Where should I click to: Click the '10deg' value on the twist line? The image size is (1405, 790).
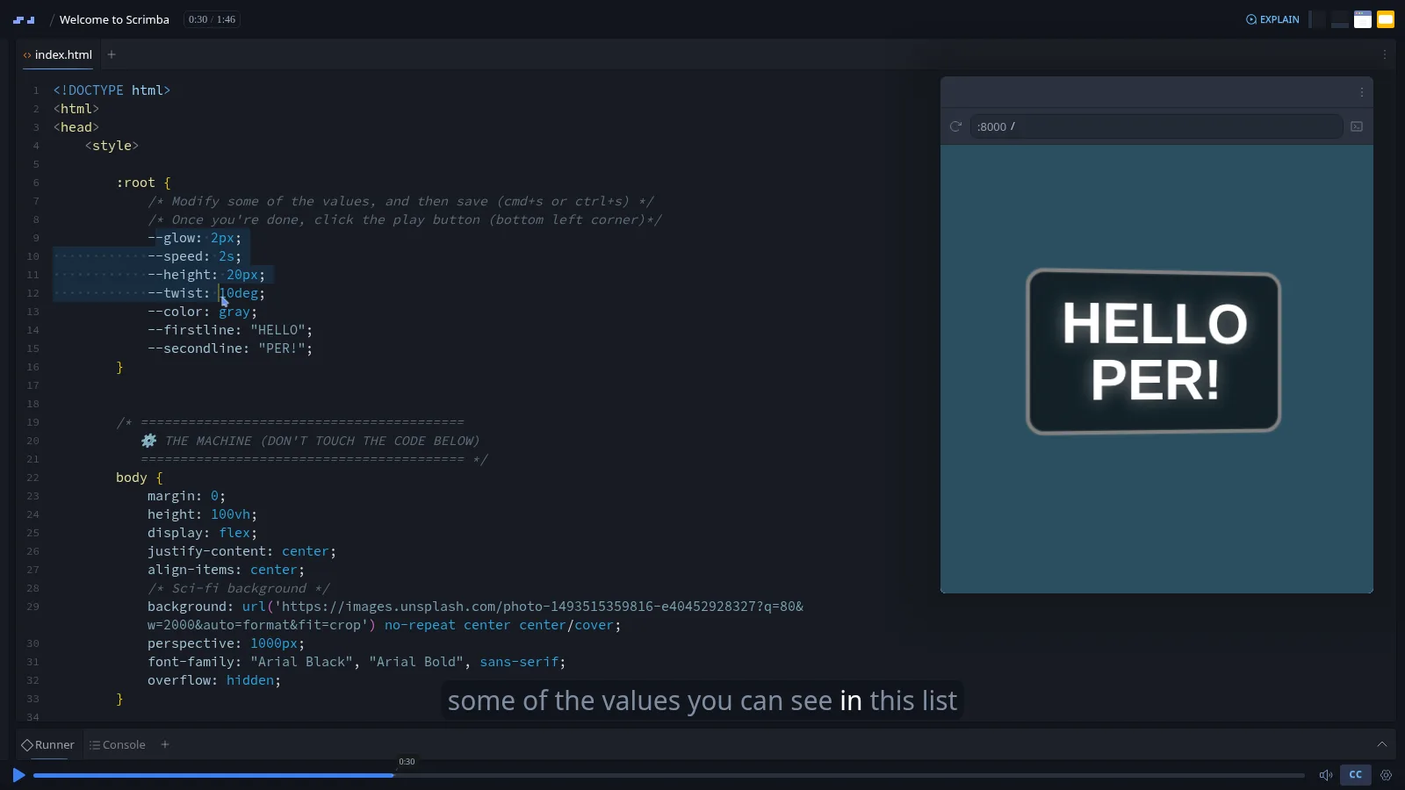click(239, 293)
